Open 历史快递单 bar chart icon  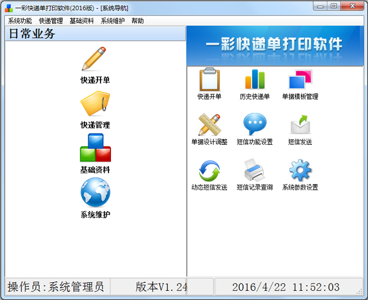point(255,79)
